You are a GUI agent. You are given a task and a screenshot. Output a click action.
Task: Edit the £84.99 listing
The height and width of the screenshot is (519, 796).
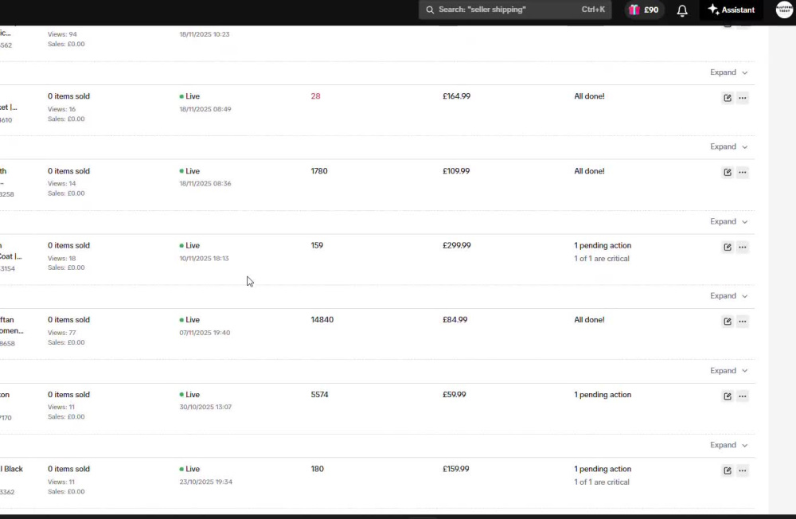pos(728,321)
